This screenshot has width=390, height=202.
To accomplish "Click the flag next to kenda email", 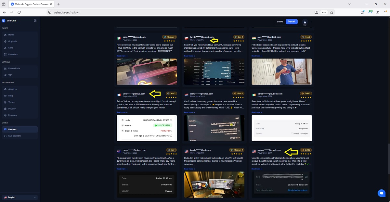I will (x=187, y=151).
